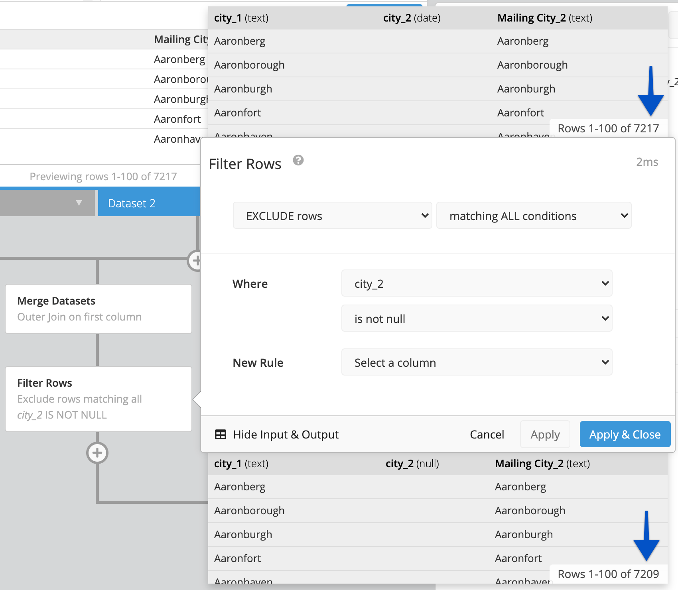Click the city_2 (null) header in the output table

[412, 464]
